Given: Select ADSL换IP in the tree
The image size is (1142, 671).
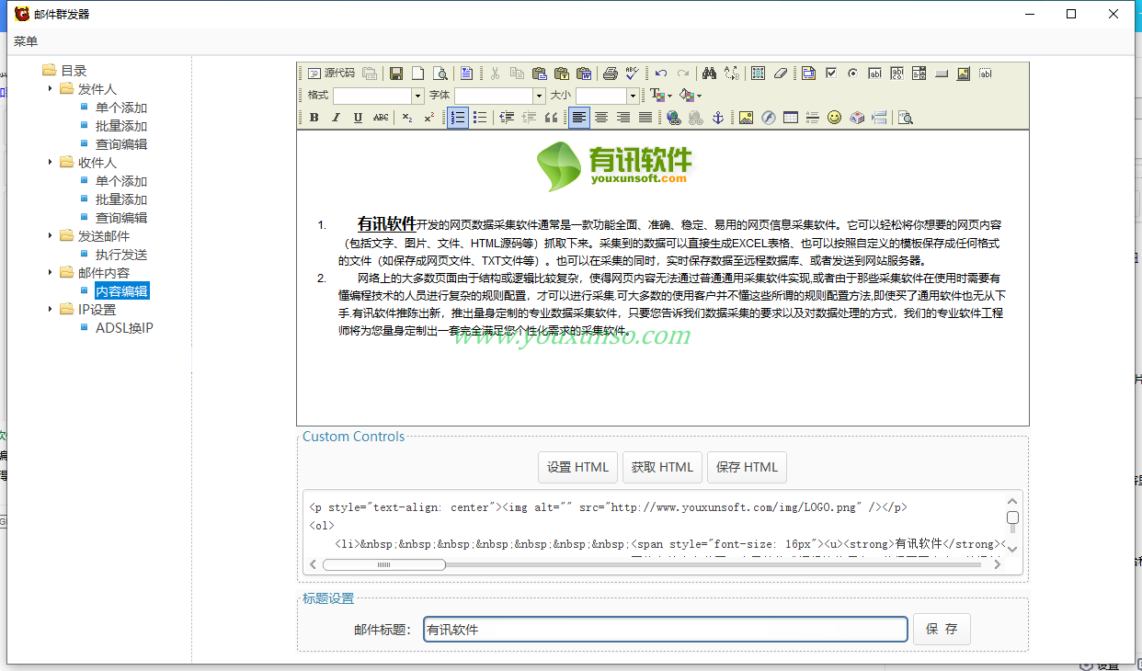Looking at the screenshot, I should click(124, 328).
